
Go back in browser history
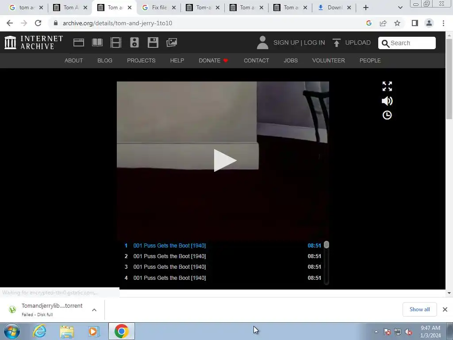point(10,23)
